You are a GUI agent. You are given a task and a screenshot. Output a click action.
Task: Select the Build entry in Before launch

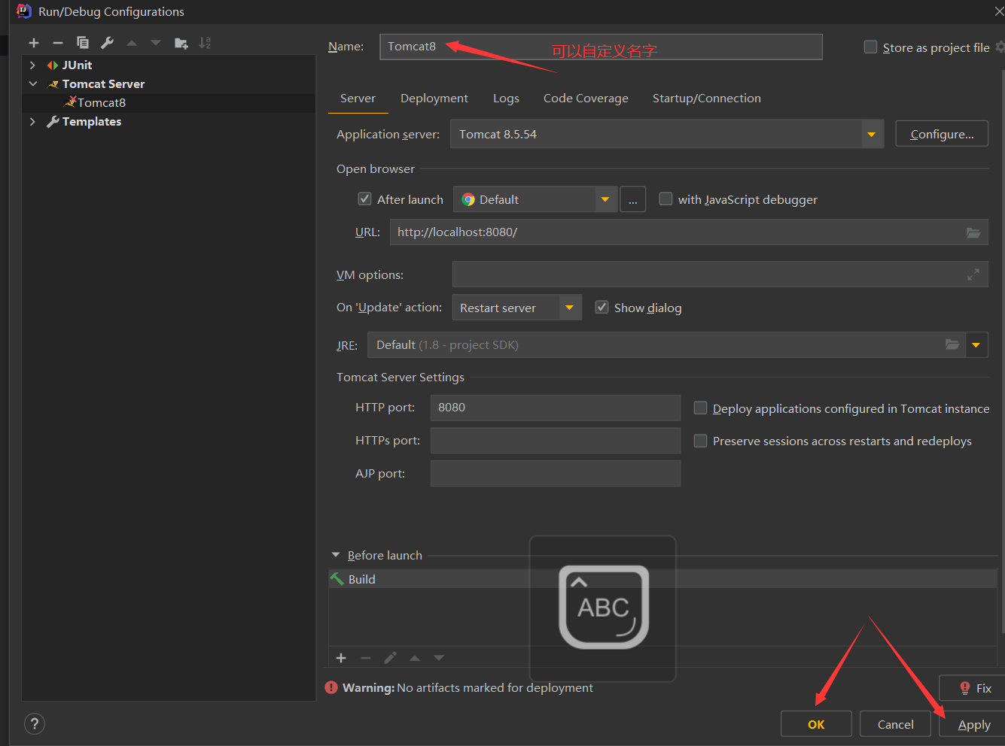[x=662, y=579]
